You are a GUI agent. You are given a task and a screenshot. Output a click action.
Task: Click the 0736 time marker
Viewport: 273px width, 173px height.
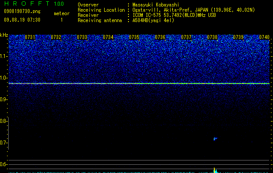tap(160, 37)
